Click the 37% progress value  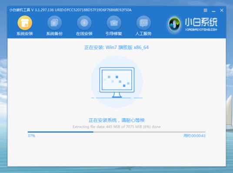(31, 136)
